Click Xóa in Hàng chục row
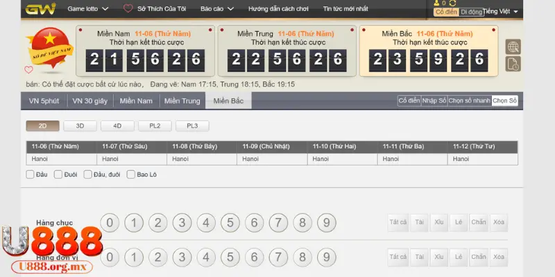Image resolution: width=555 pixels, height=277 pixels. click(499, 222)
